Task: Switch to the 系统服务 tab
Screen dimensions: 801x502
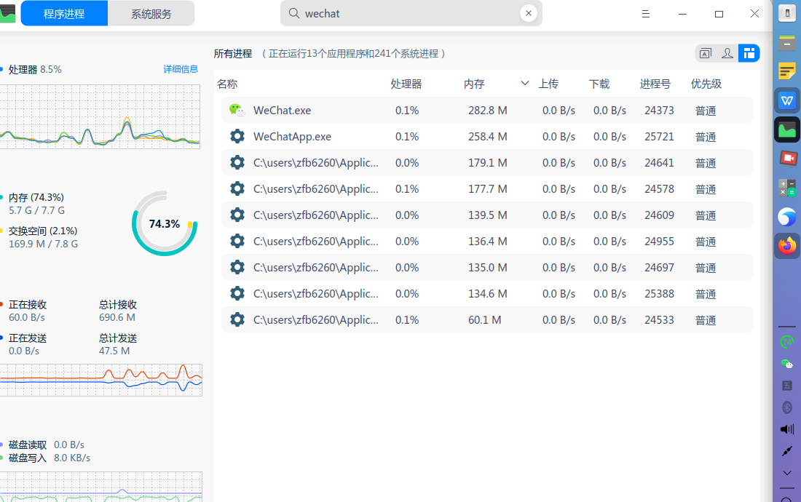Action: point(151,14)
